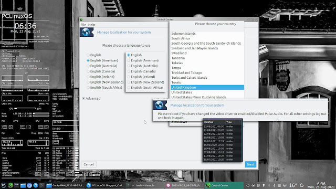Viewport: 336px width, 189px height.
Task: Open the clipboard tray icon
Action: (258, 185)
